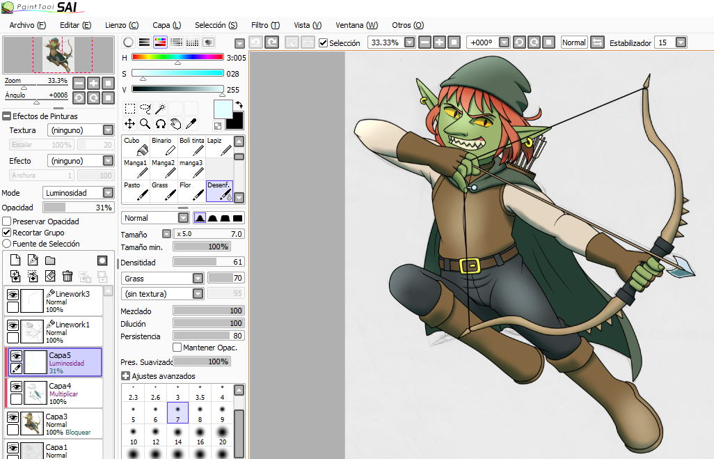Open the layer Mode Luminosidad dropdown
Viewport: 714px width, 459px height.
[x=108, y=193]
